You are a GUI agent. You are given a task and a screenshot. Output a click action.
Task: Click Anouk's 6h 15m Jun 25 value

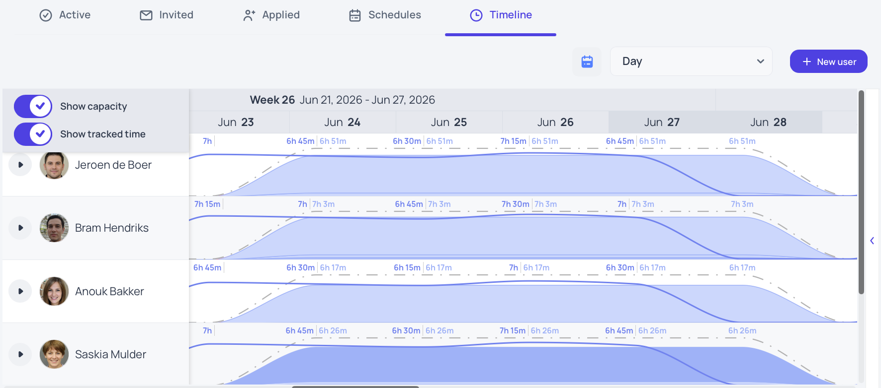tap(407, 267)
